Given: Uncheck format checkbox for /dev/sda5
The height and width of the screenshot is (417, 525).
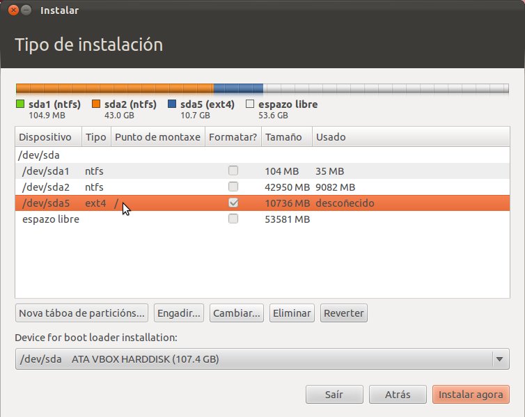Looking at the screenshot, I should [233, 203].
